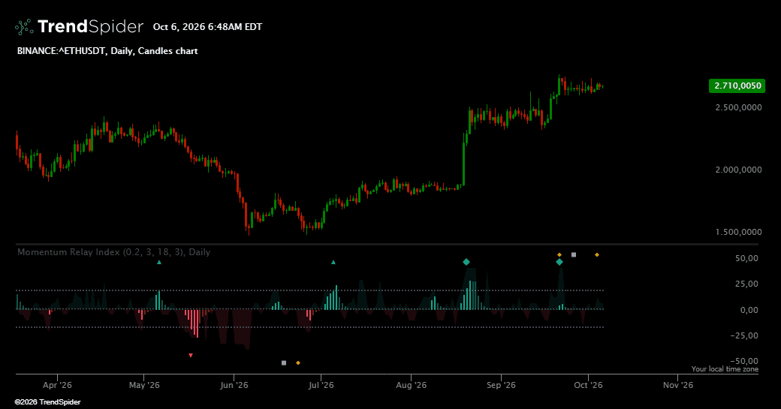Click the grey square marker at the top in late September
This screenshot has height=409, width=781.
click(573, 254)
